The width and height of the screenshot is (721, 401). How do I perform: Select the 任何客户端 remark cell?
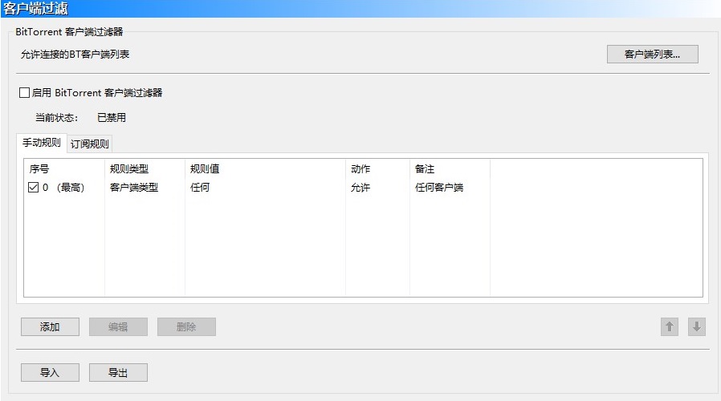coord(439,188)
